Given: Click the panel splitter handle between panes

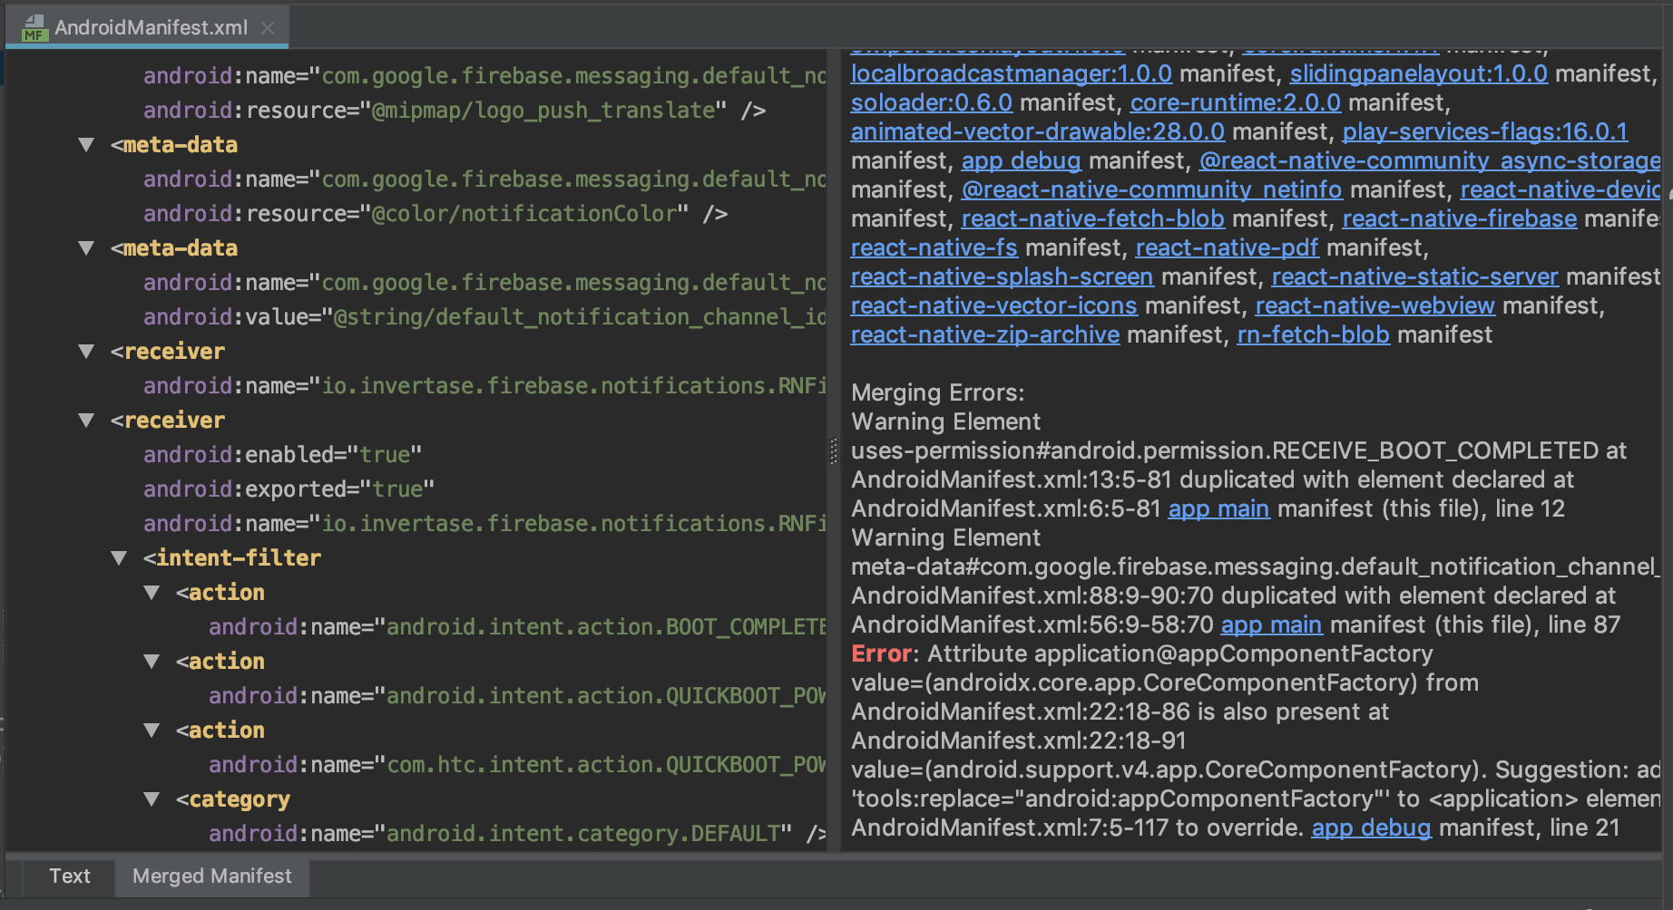Looking at the screenshot, I should [x=833, y=450].
